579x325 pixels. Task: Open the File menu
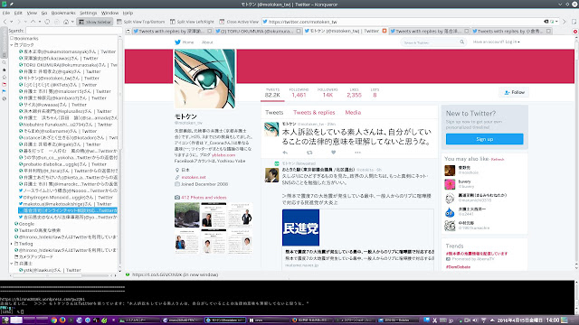[6, 13]
